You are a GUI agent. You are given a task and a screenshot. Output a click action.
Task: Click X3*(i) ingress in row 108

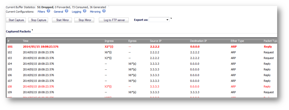coord(108,87)
